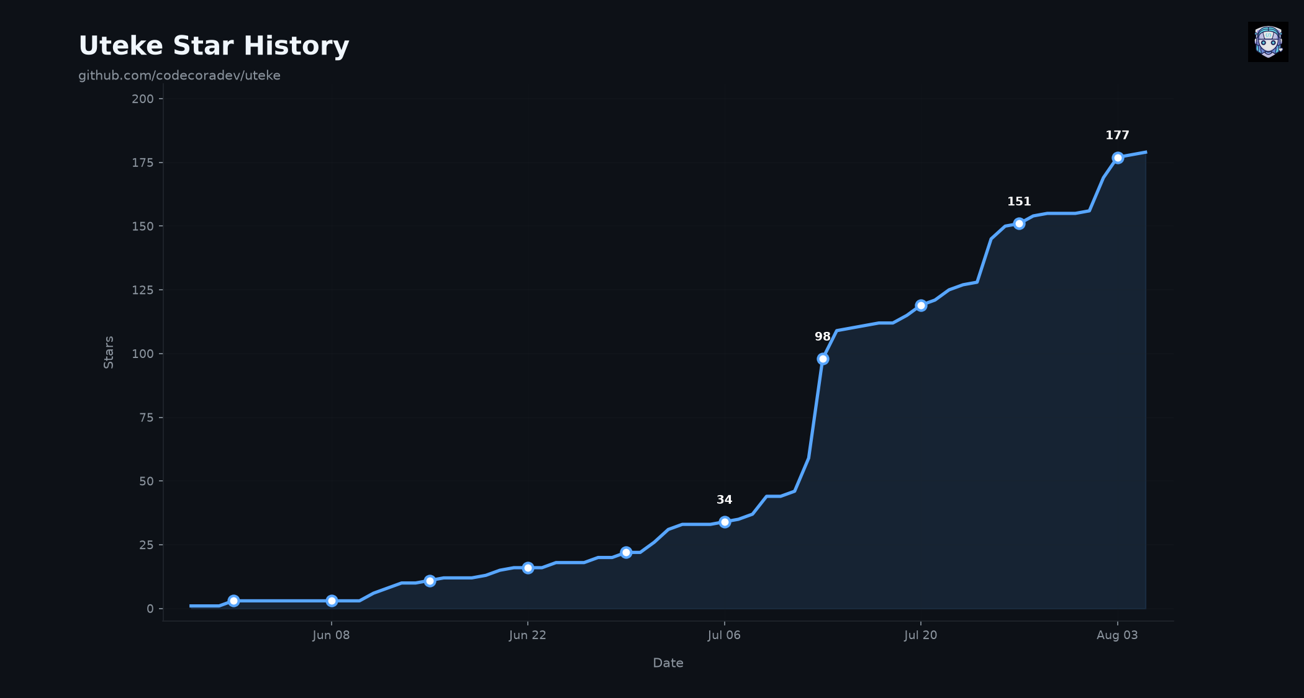Click the 25 y-axis tick label
The image size is (1304, 698).
point(147,545)
